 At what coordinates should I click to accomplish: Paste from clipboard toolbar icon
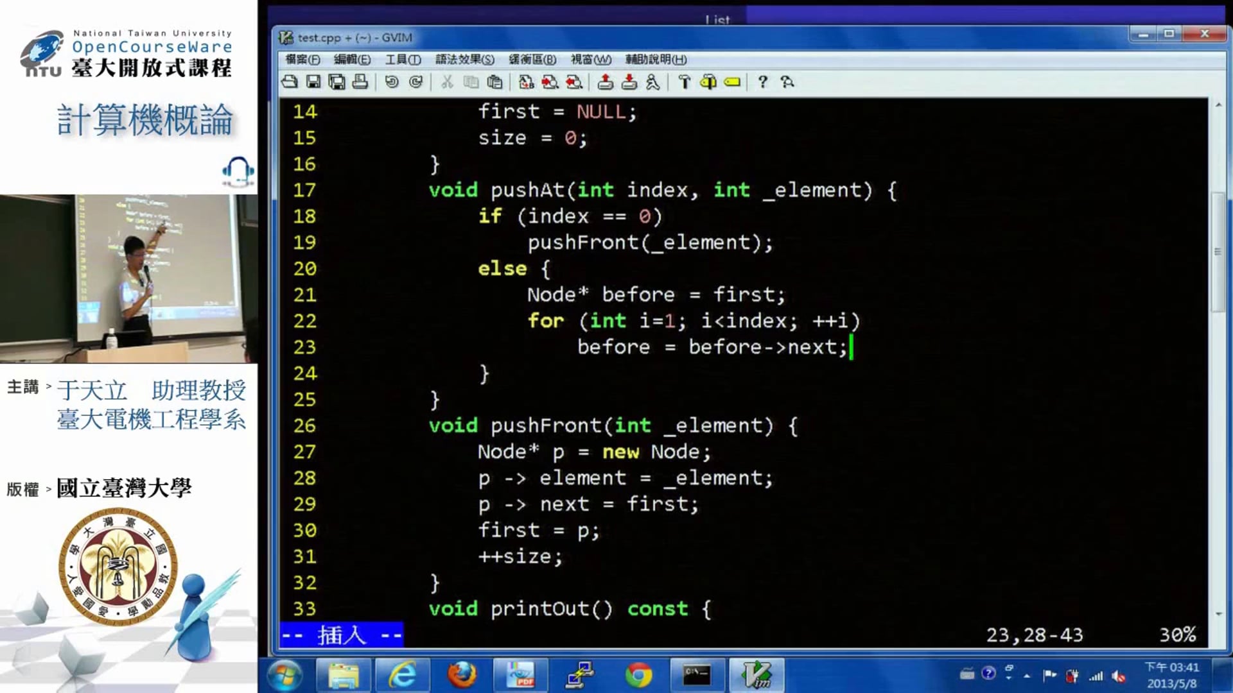click(494, 81)
